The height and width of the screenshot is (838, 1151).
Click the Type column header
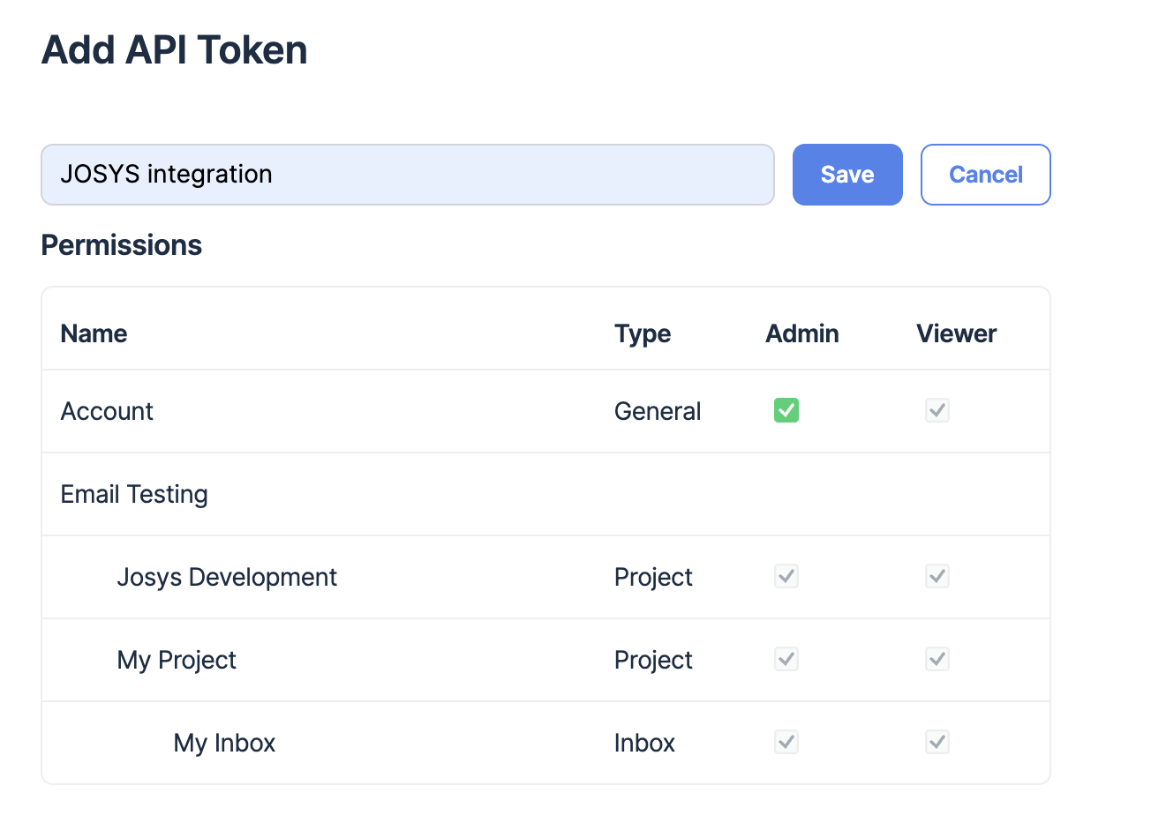[643, 333]
